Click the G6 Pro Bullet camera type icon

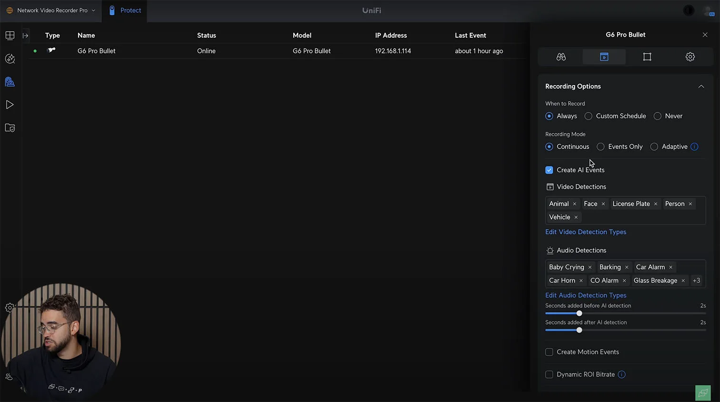click(51, 50)
